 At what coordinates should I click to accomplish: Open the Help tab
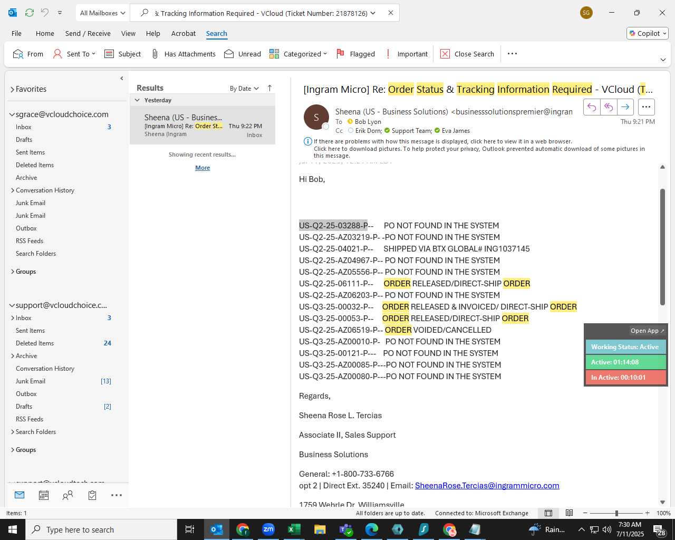tap(153, 33)
